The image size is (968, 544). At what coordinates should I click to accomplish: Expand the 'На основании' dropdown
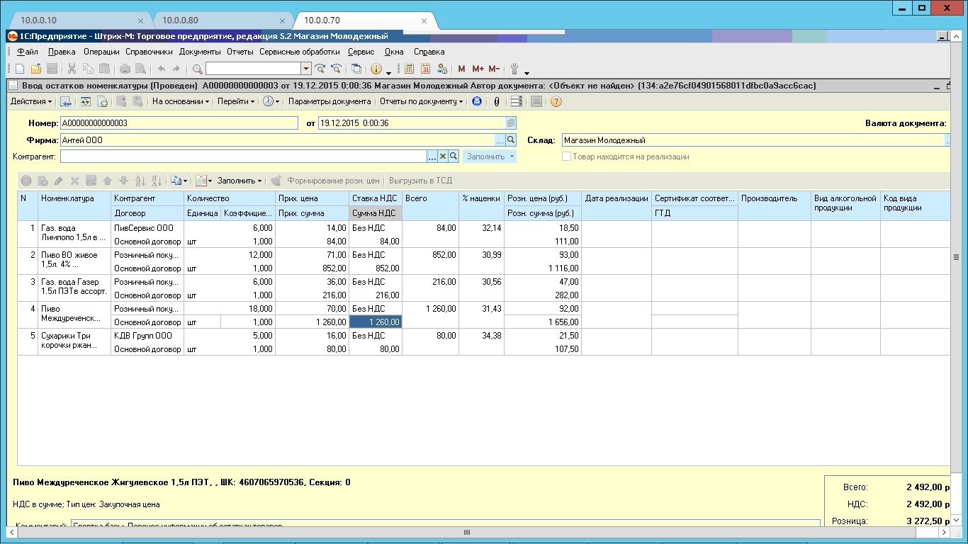[181, 101]
